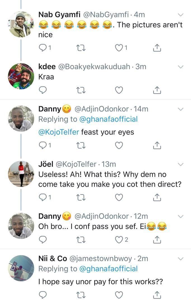Open the @KojoTelfer mention link

58,132
